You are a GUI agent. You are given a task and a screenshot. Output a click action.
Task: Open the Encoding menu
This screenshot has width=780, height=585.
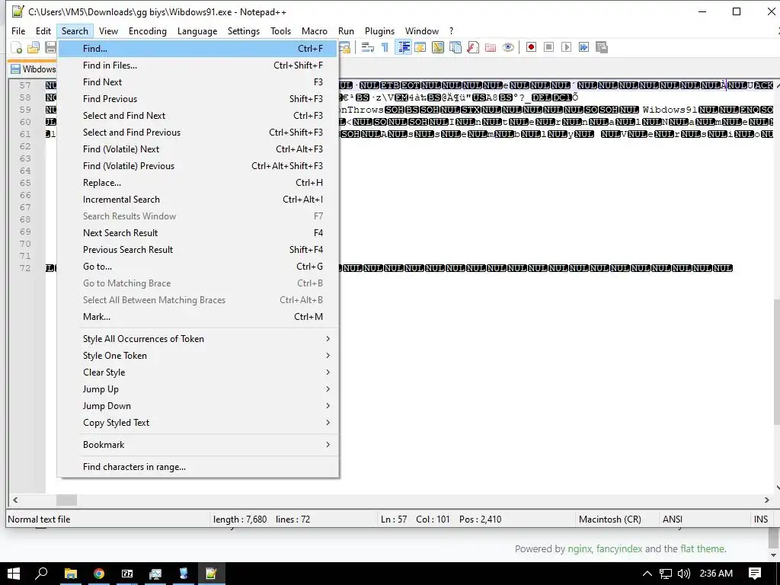148,30
